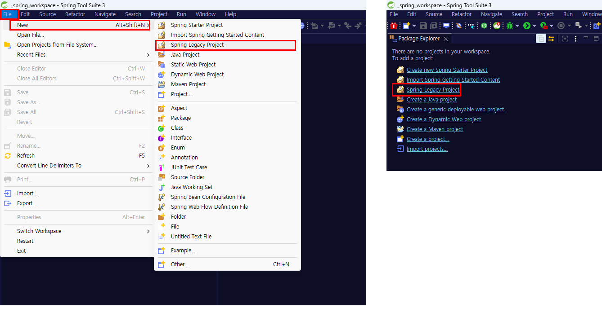Click the red gift box toolbar icon
Image resolution: width=602 pixels, height=330 pixels.
point(394,26)
